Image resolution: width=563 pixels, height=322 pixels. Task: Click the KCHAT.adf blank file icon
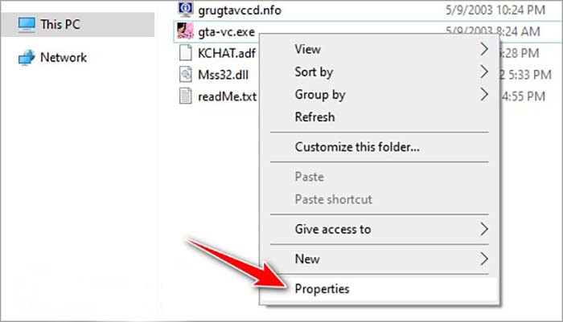point(185,53)
